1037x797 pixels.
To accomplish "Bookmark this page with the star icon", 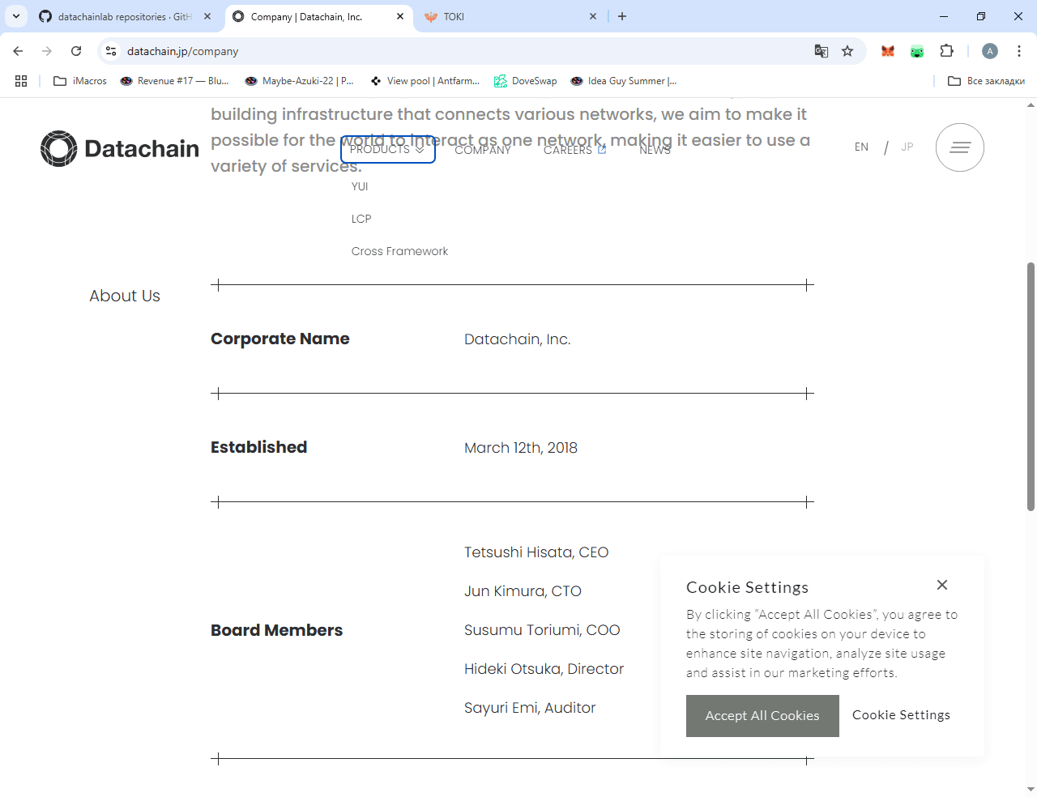I will pyautogui.click(x=847, y=51).
